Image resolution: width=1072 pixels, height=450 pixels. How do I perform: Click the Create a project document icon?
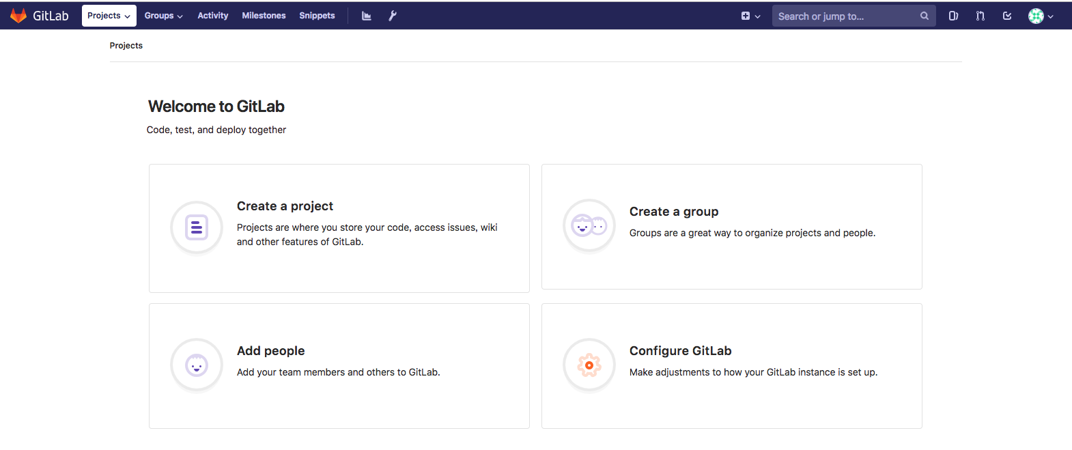(197, 227)
